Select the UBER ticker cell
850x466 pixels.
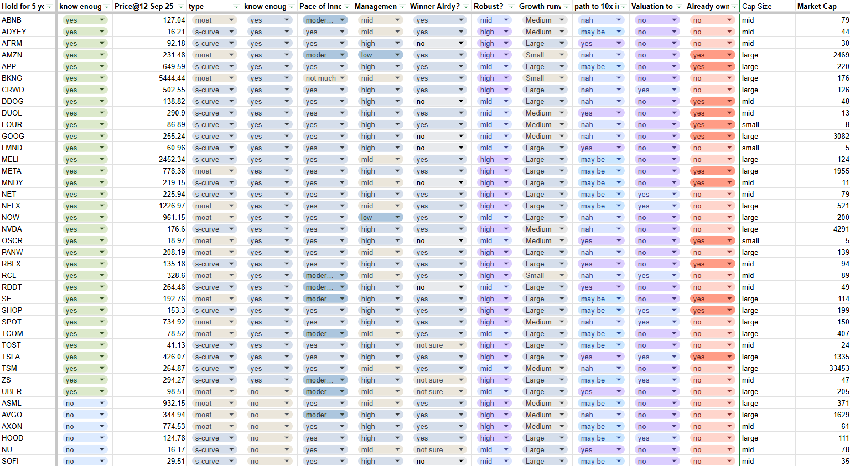click(x=28, y=391)
